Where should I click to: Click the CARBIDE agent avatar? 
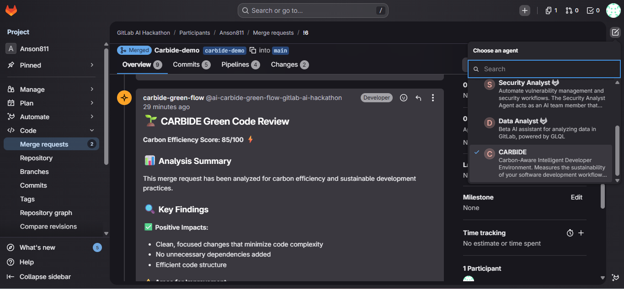490,154
